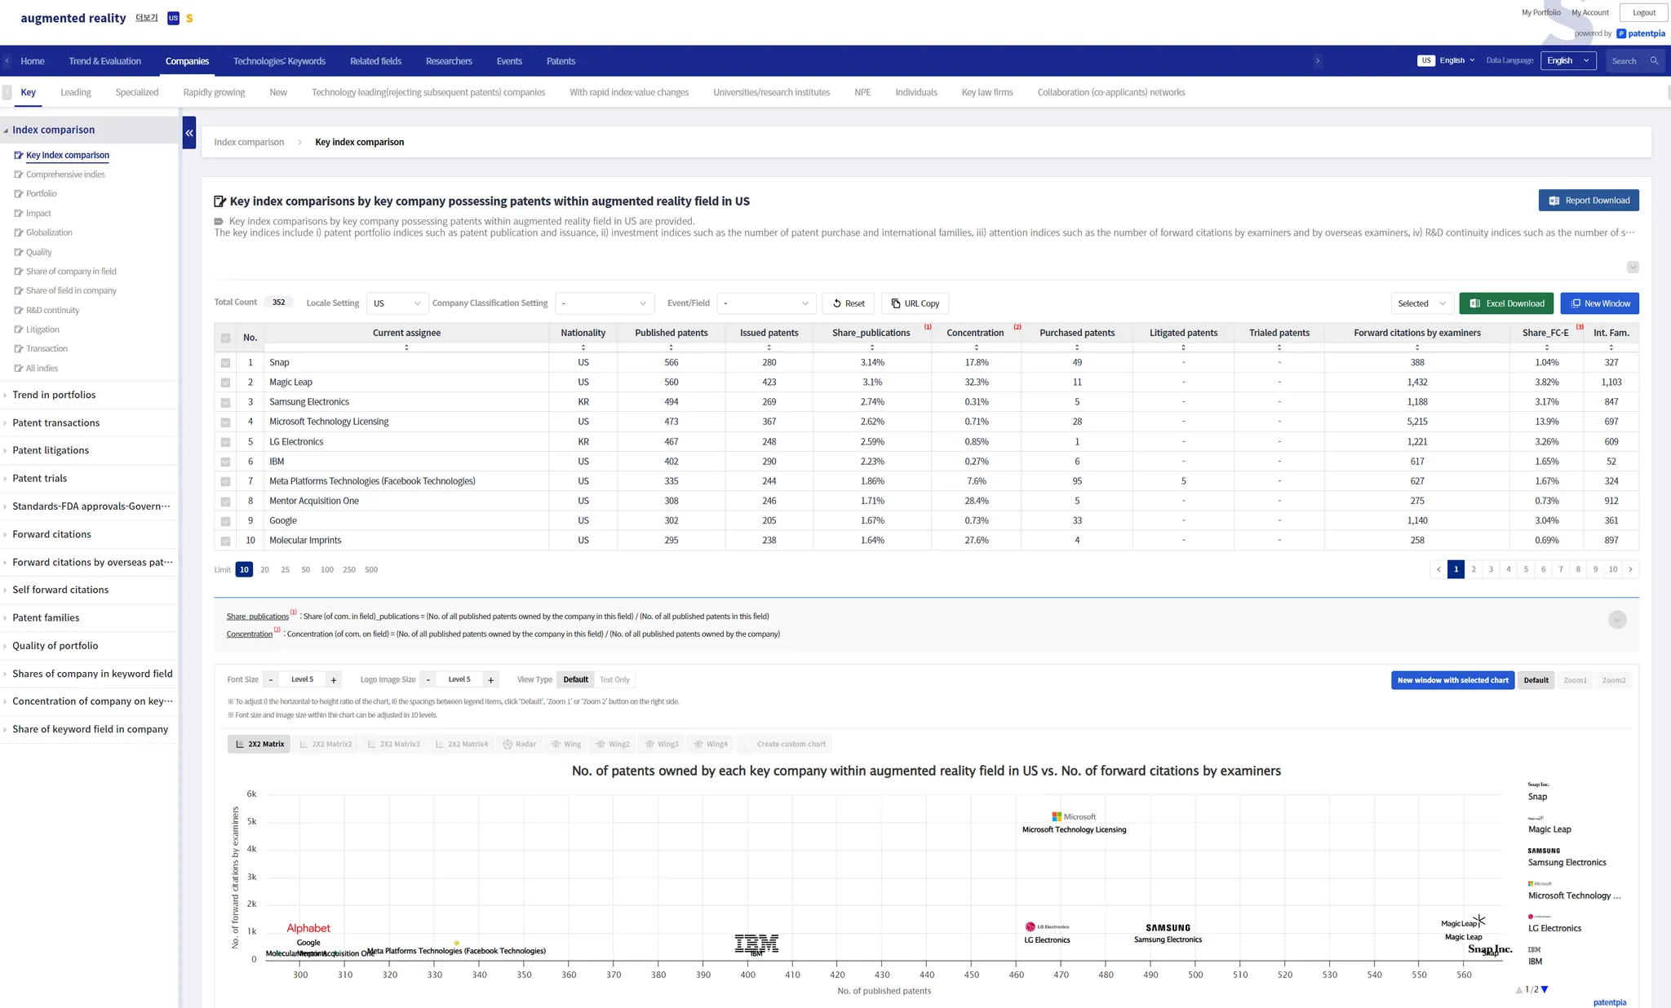Image resolution: width=1671 pixels, height=1008 pixels.
Task: Set row limit to 50
Action: 305,570
